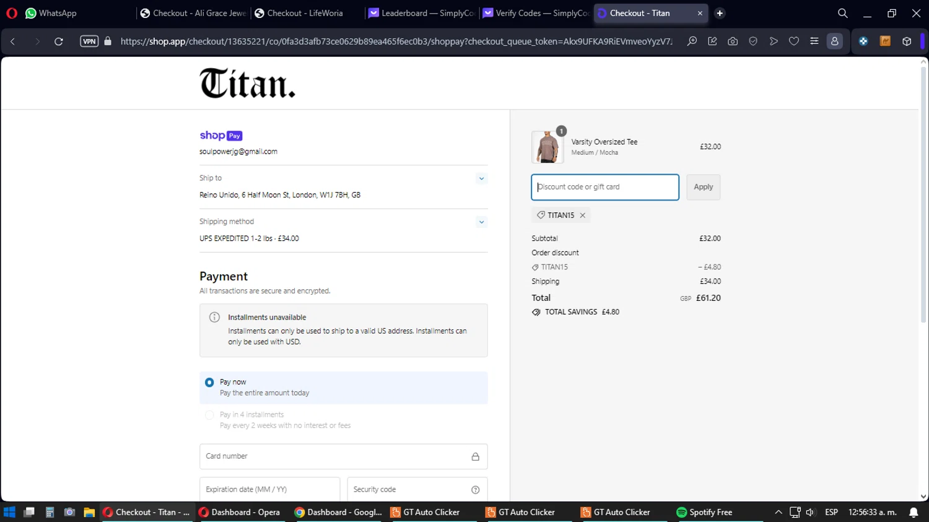The height and width of the screenshot is (522, 929).
Task: Open the Opera menu icon
Action: point(11,13)
